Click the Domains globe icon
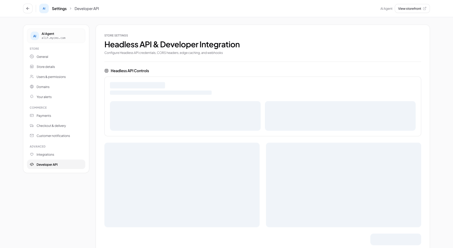 [32, 86]
